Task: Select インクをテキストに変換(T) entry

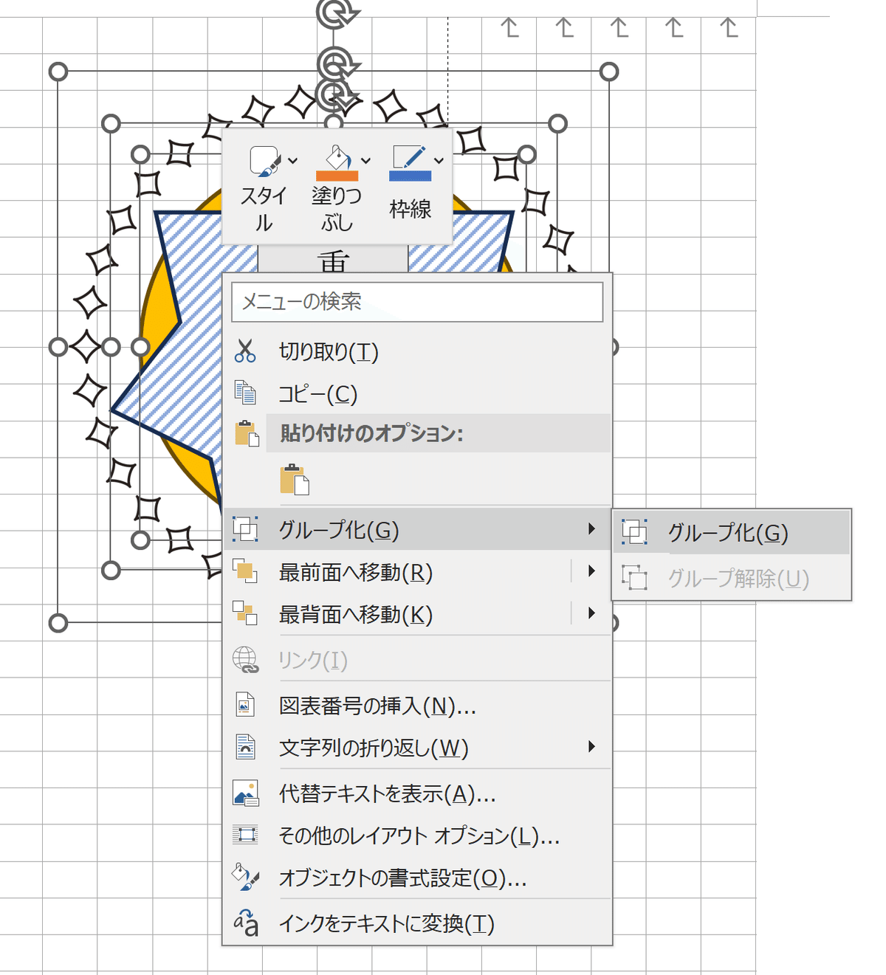Action: pos(417,923)
